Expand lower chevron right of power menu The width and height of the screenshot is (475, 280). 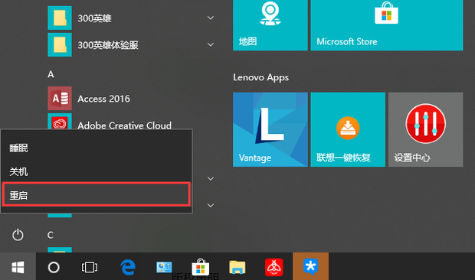[211, 206]
